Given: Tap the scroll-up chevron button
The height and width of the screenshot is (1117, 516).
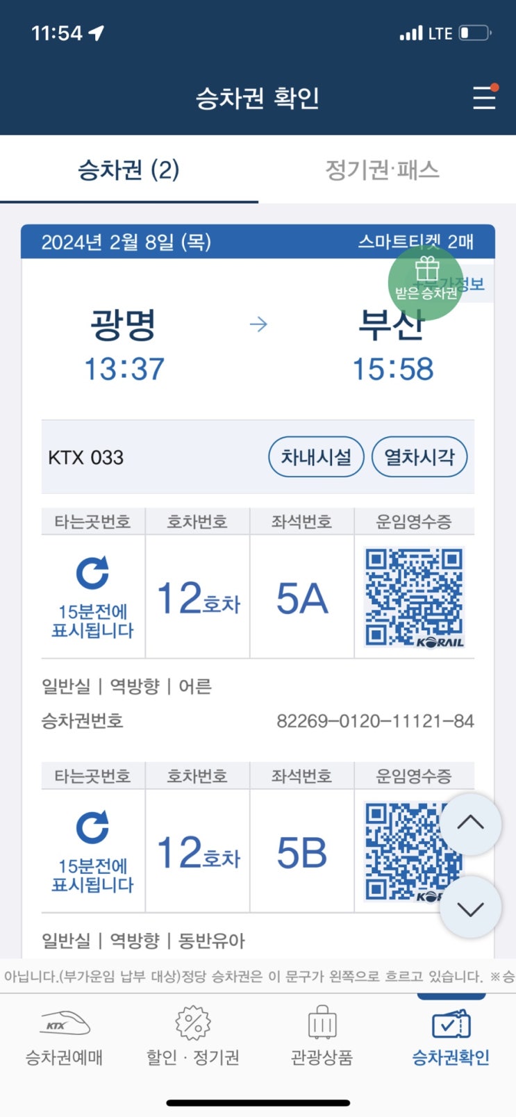Looking at the screenshot, I should tap(471, 824).
